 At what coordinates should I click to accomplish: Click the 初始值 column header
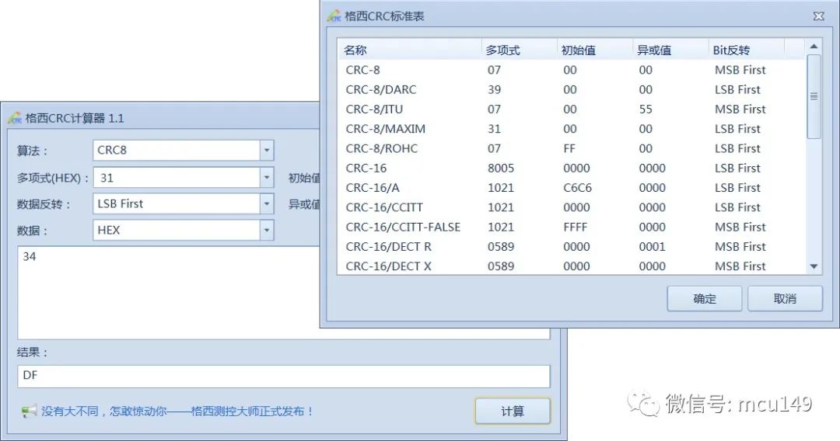point(595,50)
